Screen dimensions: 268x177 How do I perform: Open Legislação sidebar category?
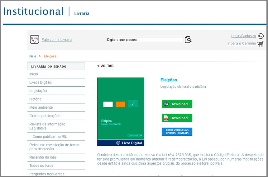(38, 91)
